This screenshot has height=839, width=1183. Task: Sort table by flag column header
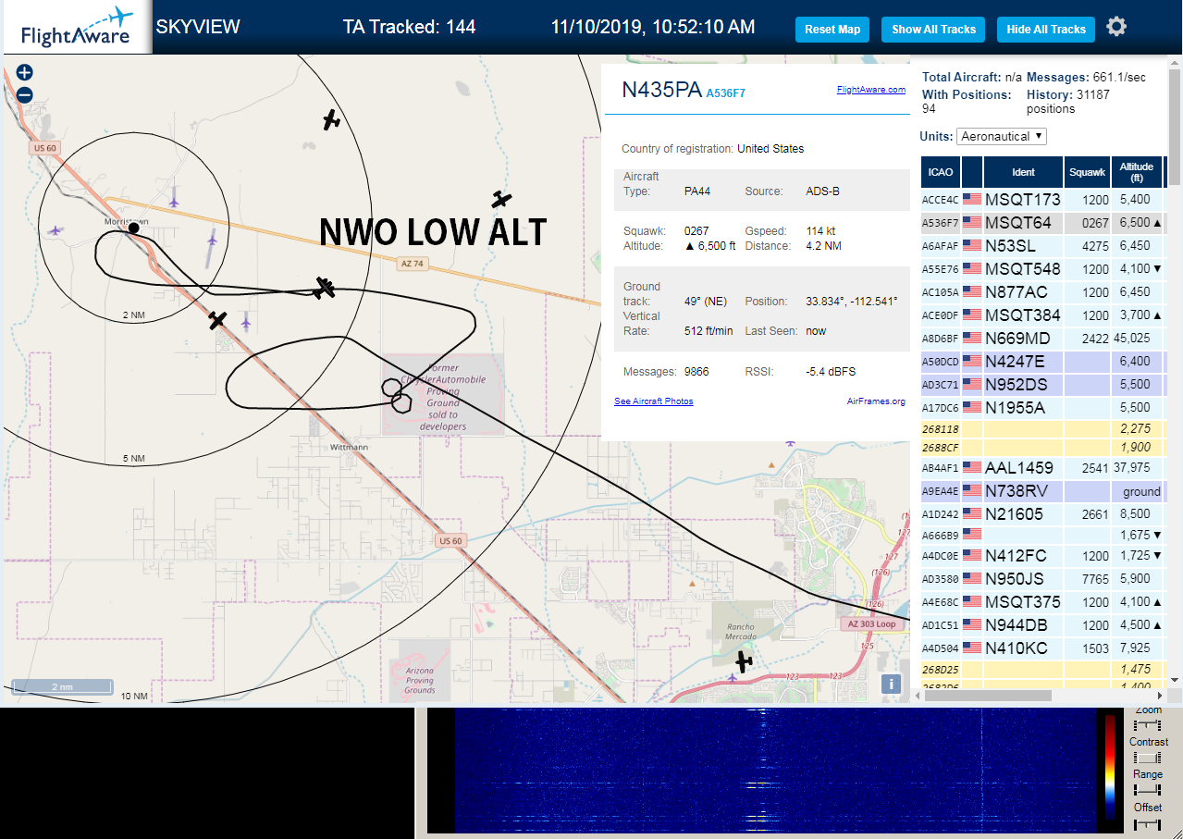pyautogui.click(x=972, y=172)
